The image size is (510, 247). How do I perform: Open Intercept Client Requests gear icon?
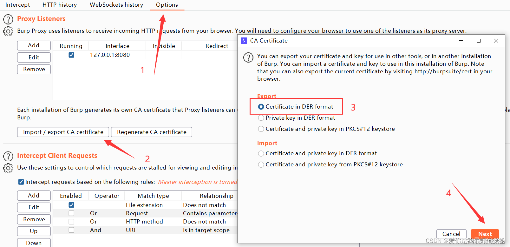click(8, 168)
